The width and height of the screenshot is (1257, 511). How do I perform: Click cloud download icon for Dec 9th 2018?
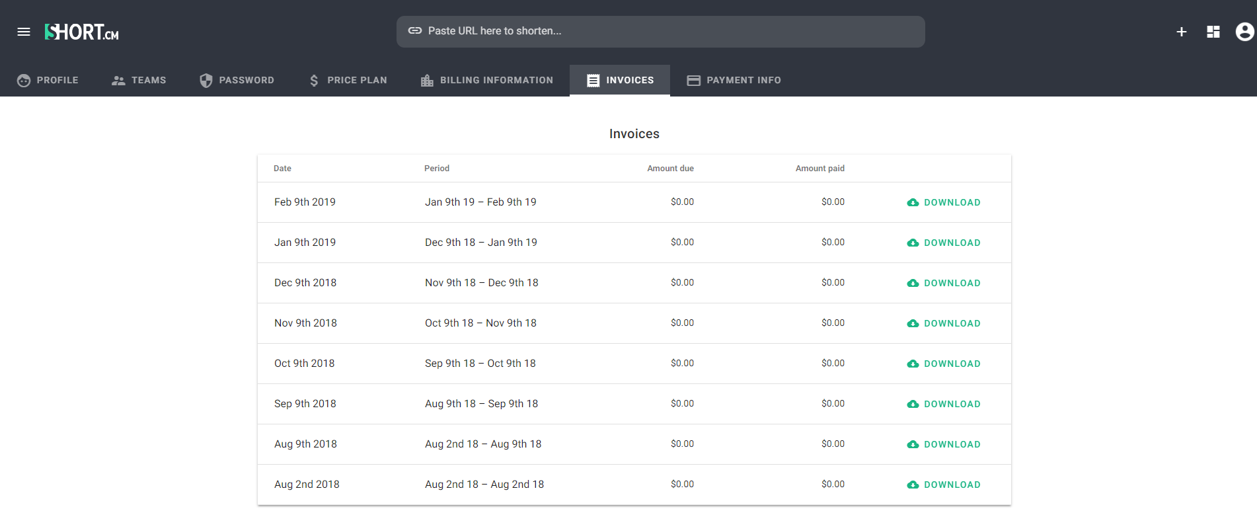coord(913,283)
